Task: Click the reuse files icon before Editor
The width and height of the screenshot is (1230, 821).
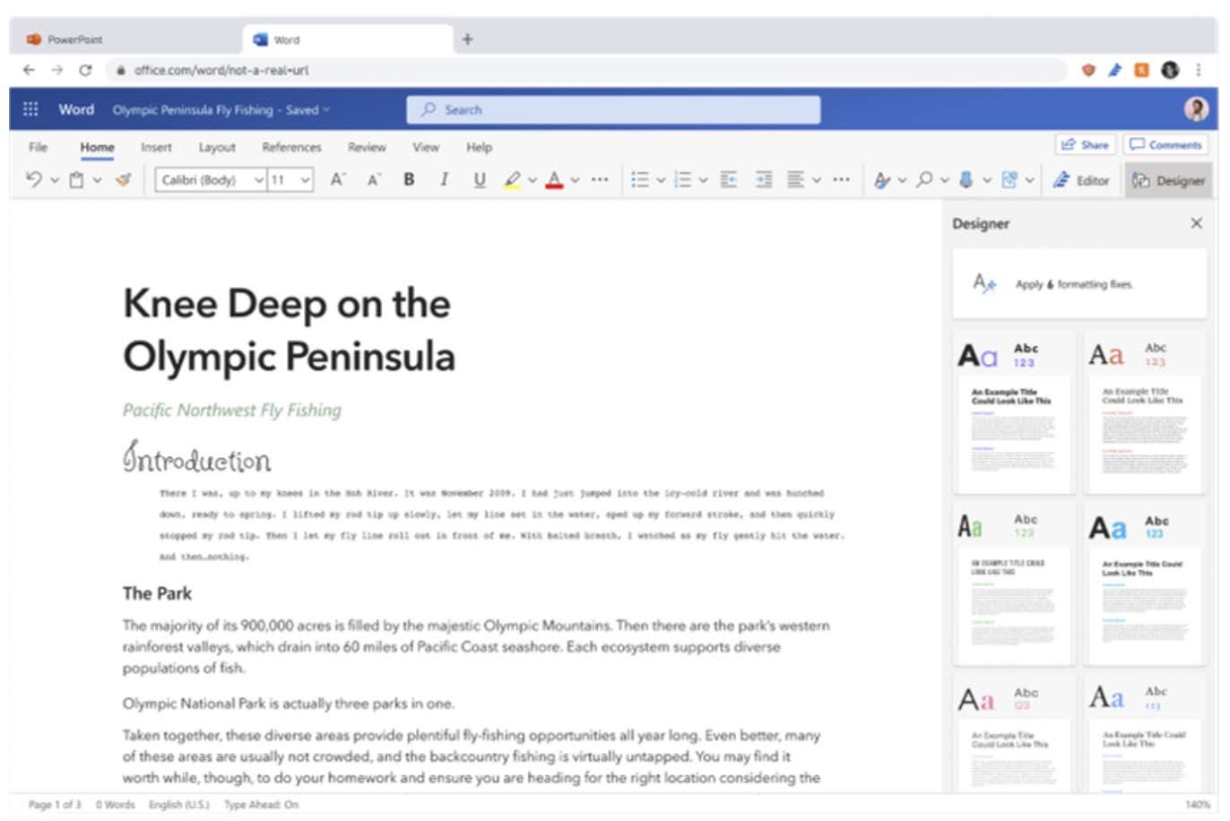Action: [x=1009, y=179]
